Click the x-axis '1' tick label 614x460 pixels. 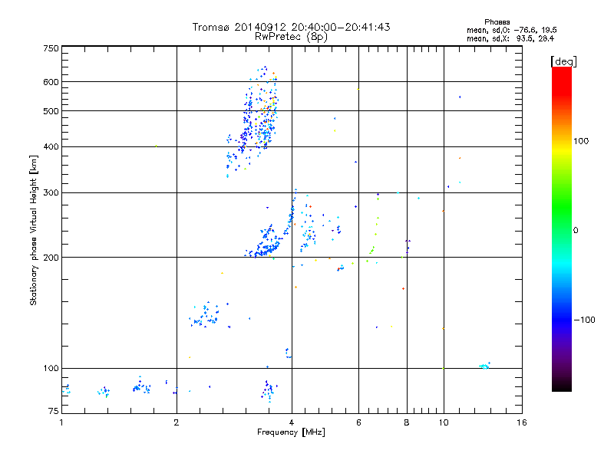coord(61,422)
